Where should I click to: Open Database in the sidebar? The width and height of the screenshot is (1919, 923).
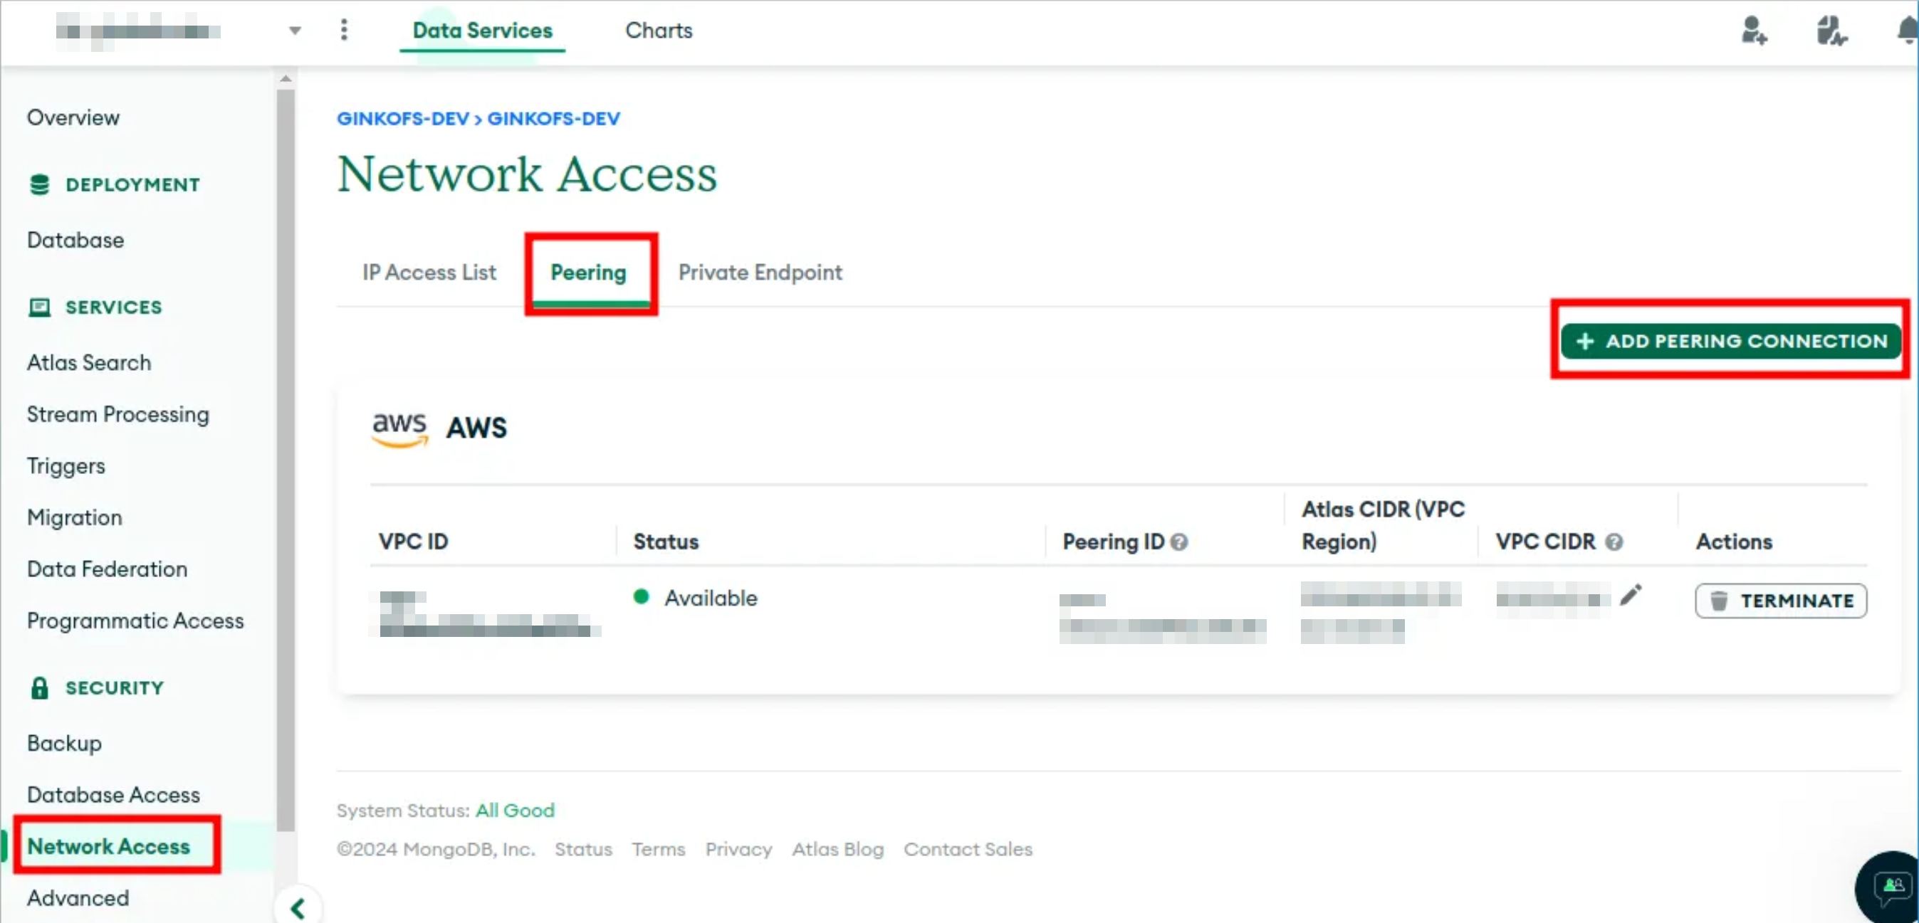[x=75, y=241]
